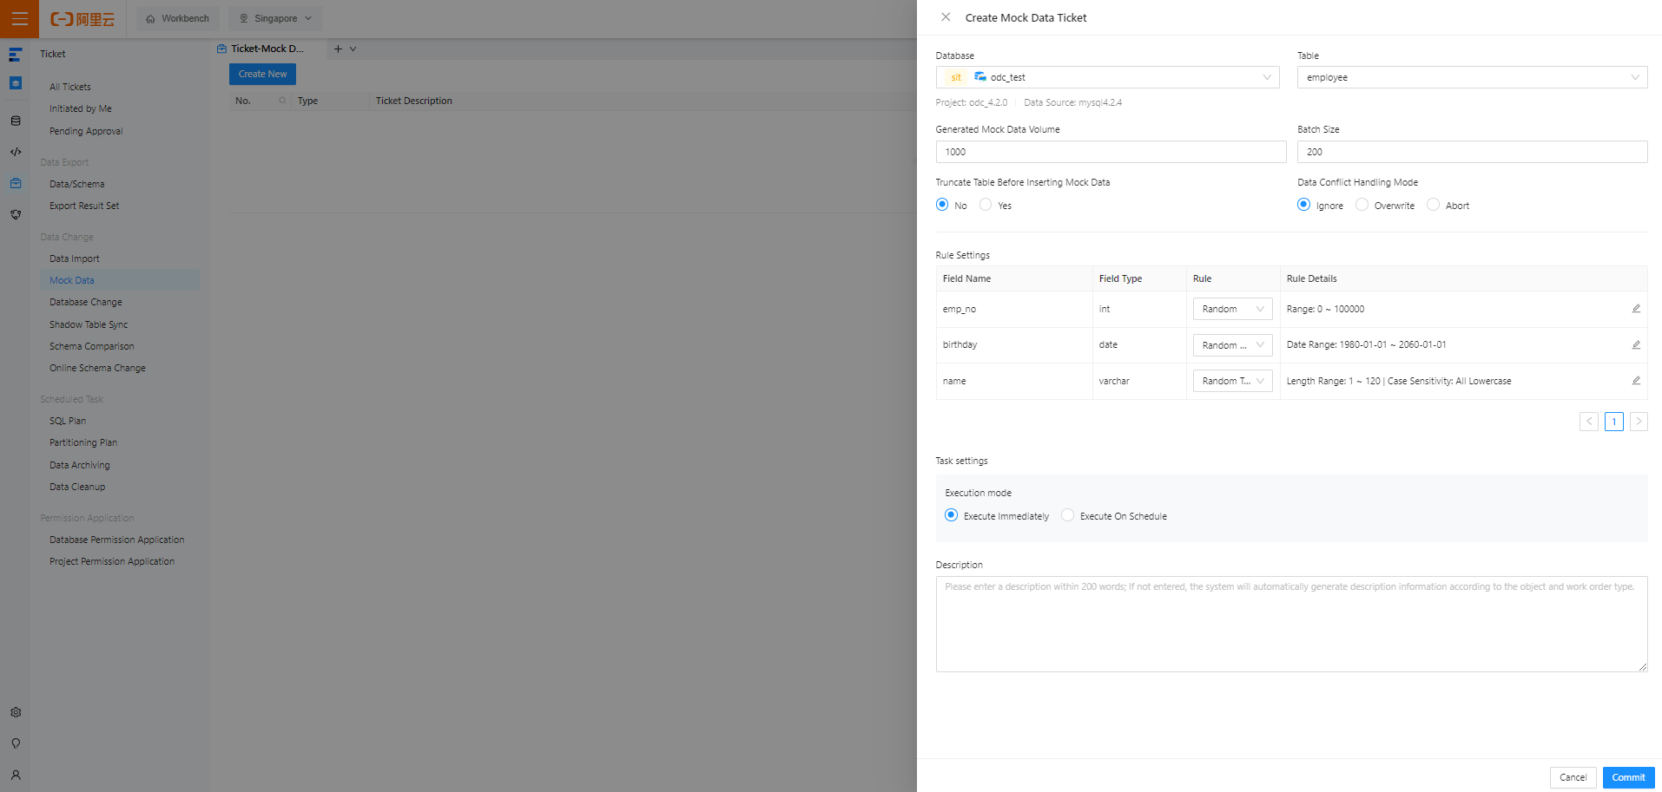This screenshot has height=792, width=1662.
Task: Click the lightbulb tips icon
Action: pos(16,743)
